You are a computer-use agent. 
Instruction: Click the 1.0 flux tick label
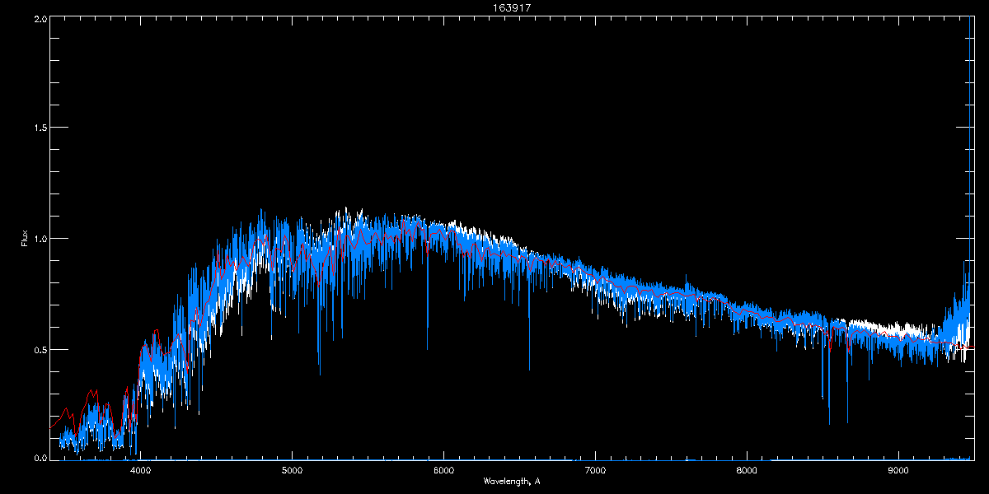point(40,239)
